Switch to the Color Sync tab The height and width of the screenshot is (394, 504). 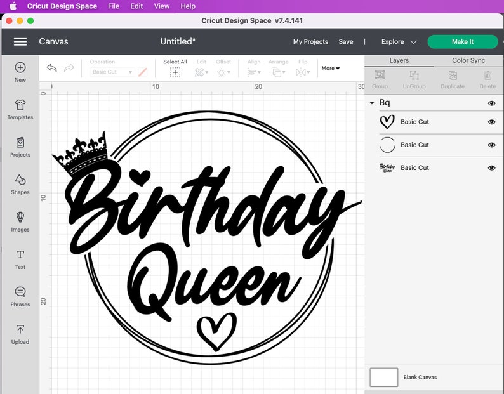pos(468,60)
